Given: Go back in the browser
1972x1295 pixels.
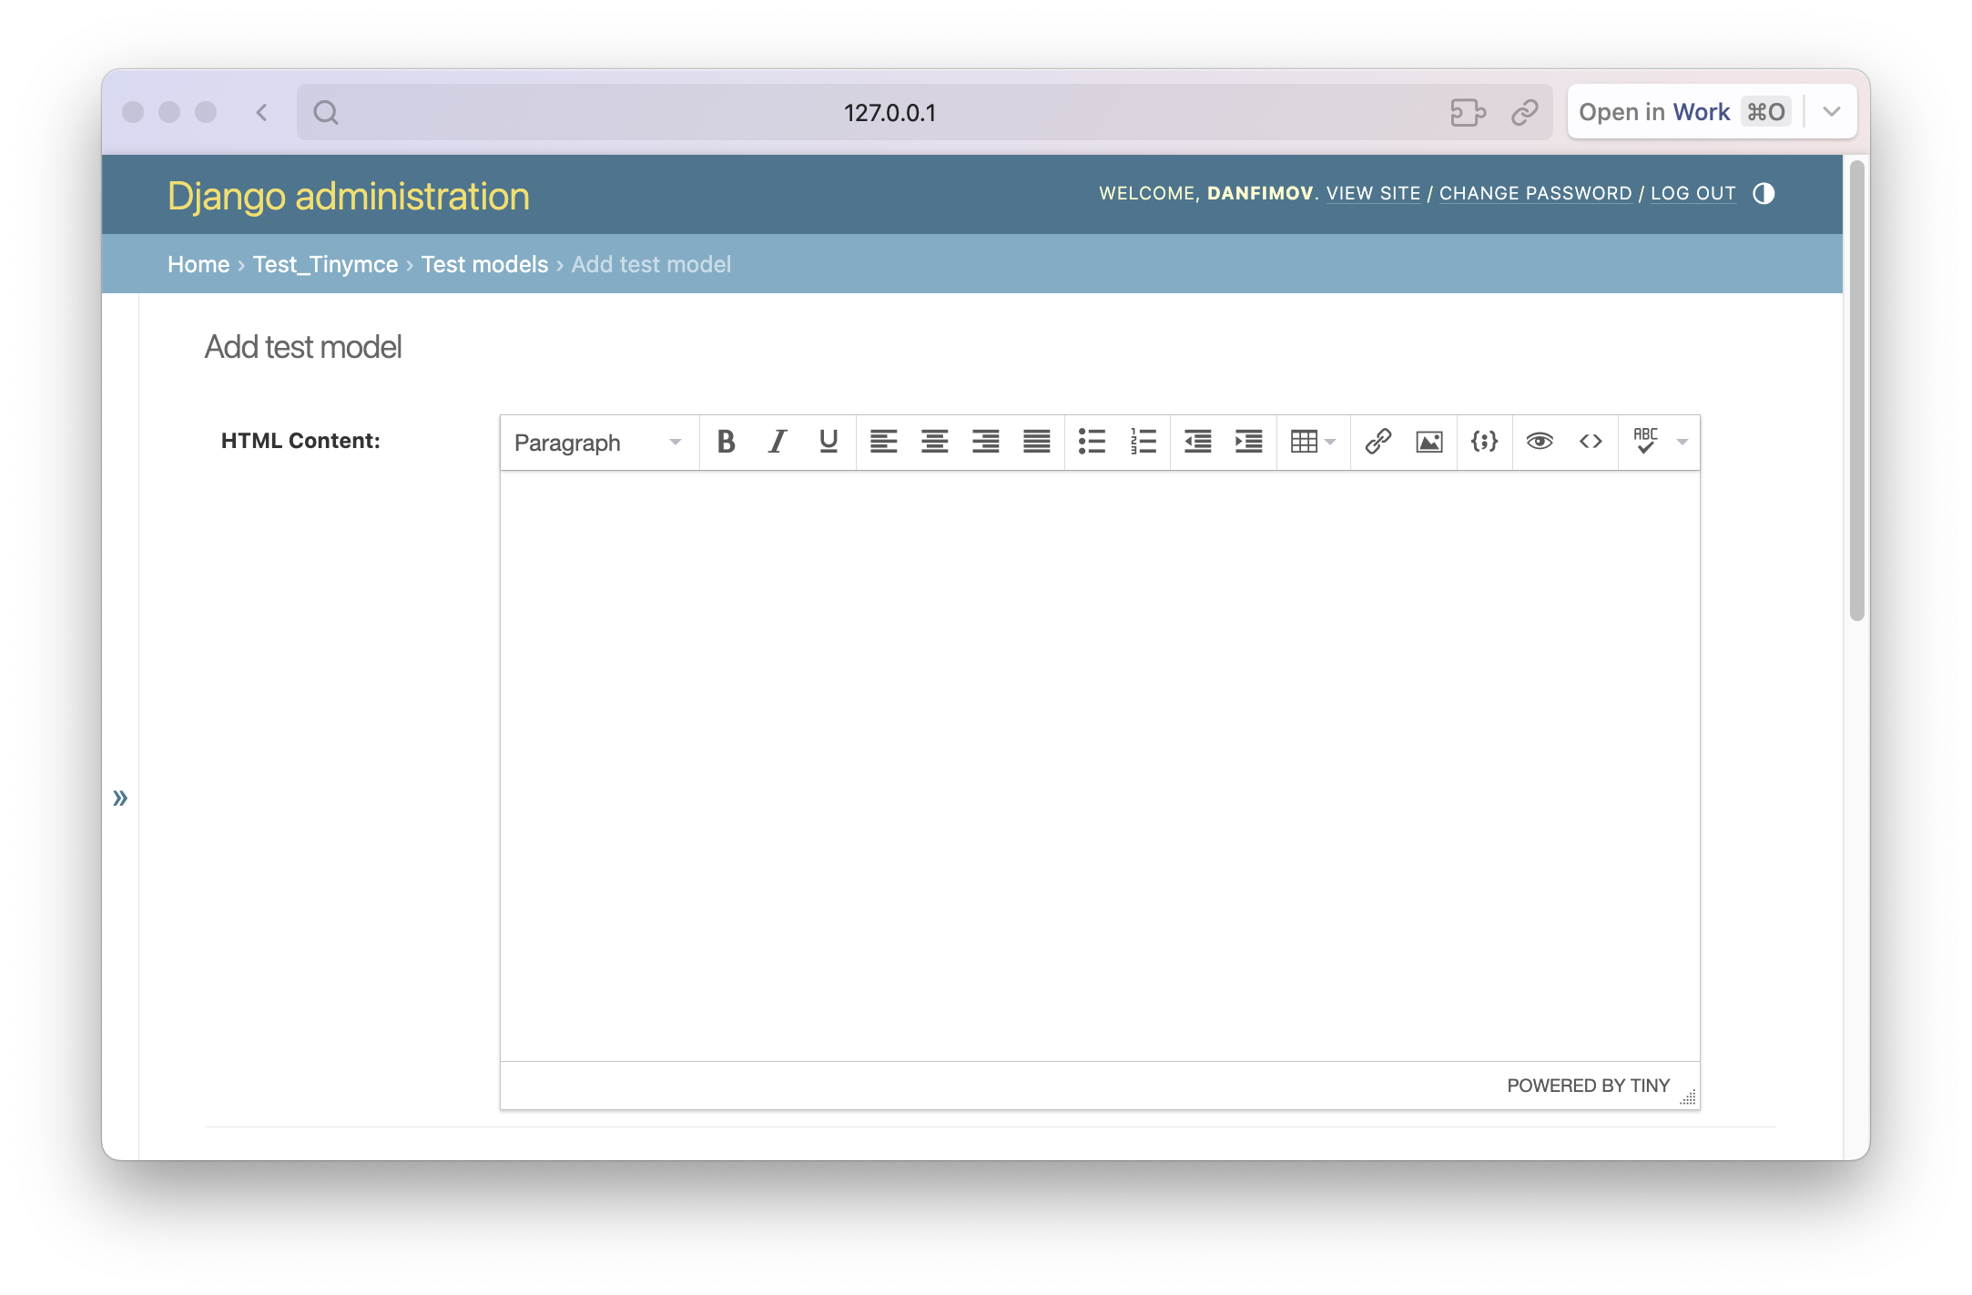Looking at the screenshot, I should [262, 112].
